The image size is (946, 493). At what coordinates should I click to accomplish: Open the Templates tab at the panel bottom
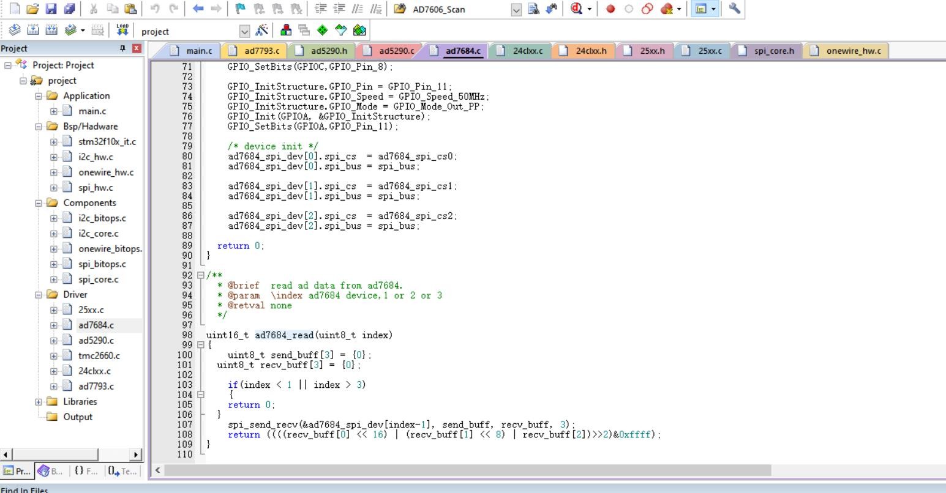coord(122,470)
